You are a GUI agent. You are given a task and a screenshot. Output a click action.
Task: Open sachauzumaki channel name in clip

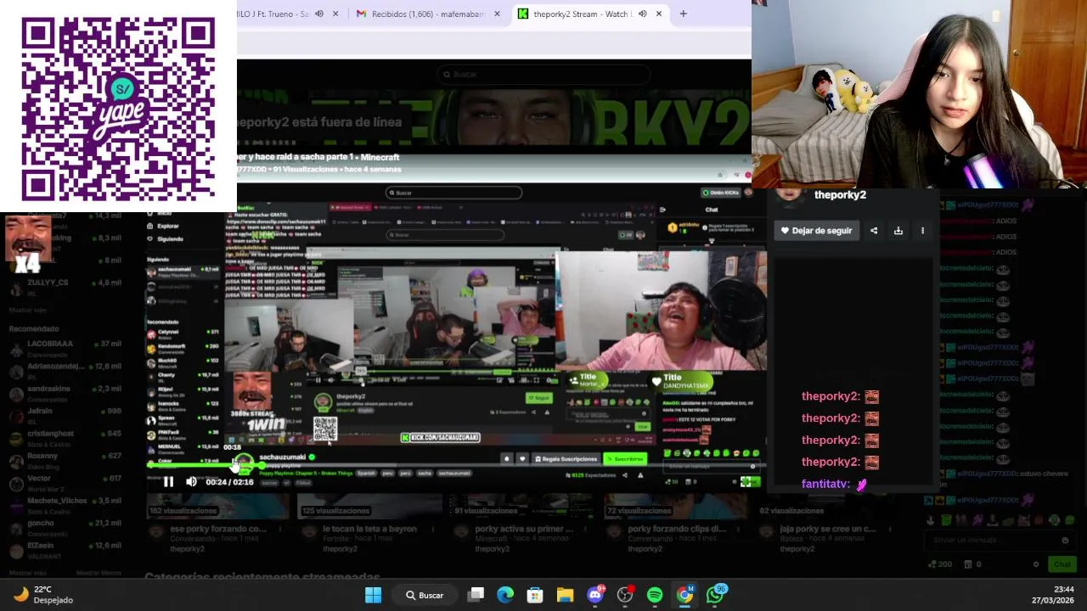pyautogui.click(x=282, y=457)
